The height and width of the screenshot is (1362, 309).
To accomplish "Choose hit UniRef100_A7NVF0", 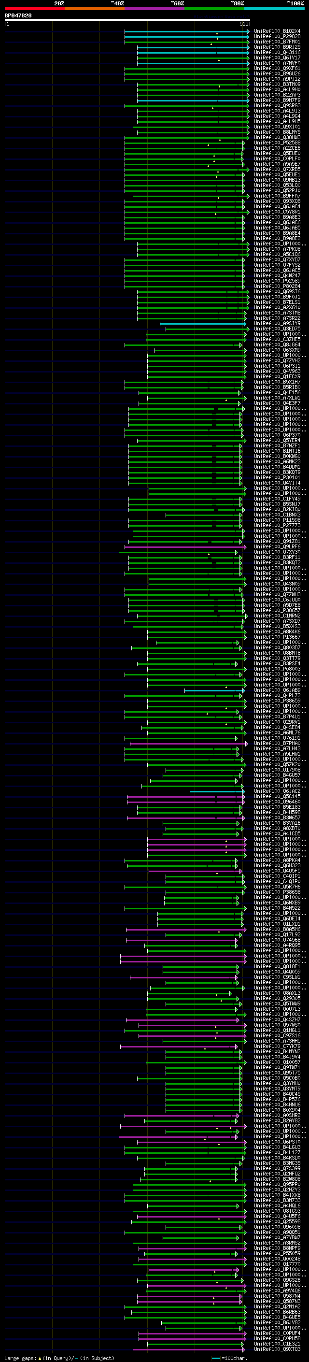I will [277, 63].
